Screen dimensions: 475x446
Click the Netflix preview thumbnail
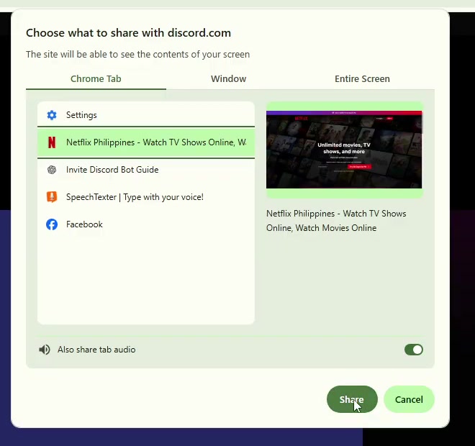click(x=344, y=150)
